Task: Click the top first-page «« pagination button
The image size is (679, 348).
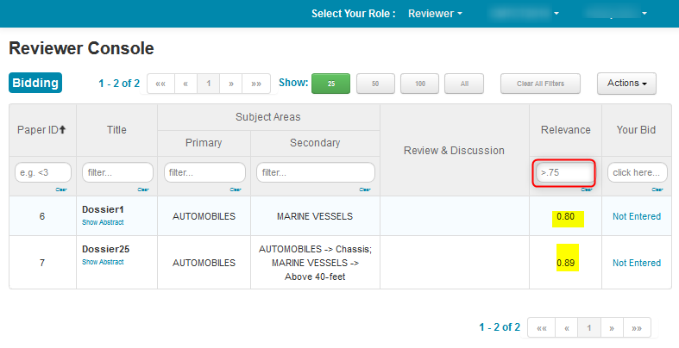Action: (160, 84)
